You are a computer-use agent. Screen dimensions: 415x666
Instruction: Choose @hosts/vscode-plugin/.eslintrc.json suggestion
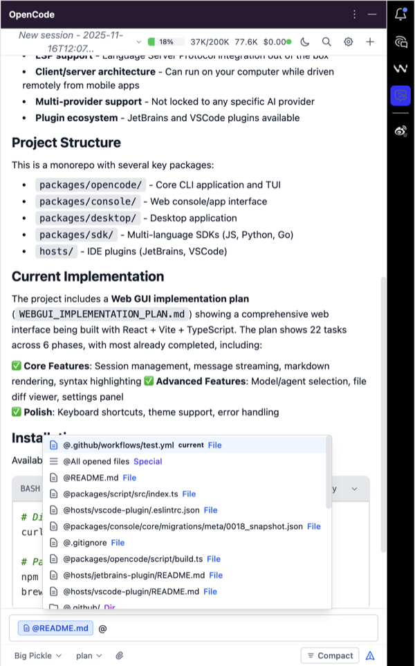[187, 510]
